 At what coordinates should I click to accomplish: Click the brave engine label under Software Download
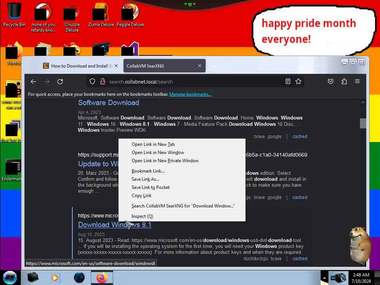[259, 137]
